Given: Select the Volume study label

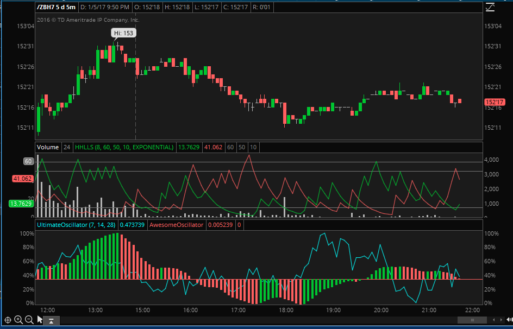Looking at the screenshot, I should pyautogui.click(x=47, y=147).
